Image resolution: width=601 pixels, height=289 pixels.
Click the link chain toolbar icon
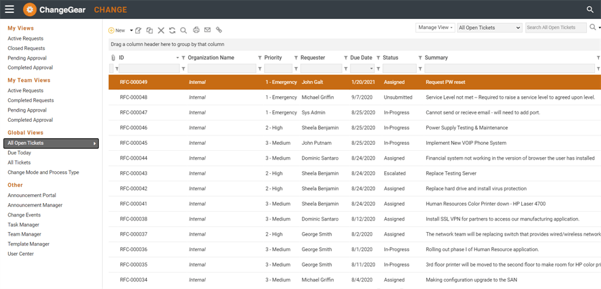[219, 30]
